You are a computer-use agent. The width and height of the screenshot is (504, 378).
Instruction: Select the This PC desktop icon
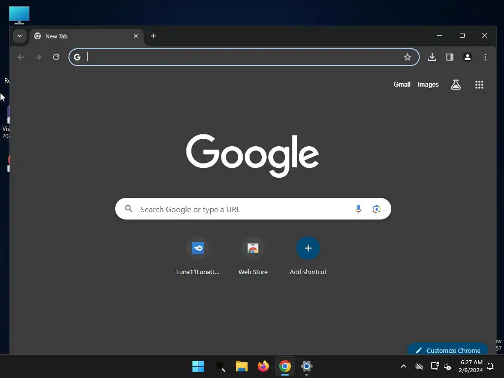tap(19, 15)
